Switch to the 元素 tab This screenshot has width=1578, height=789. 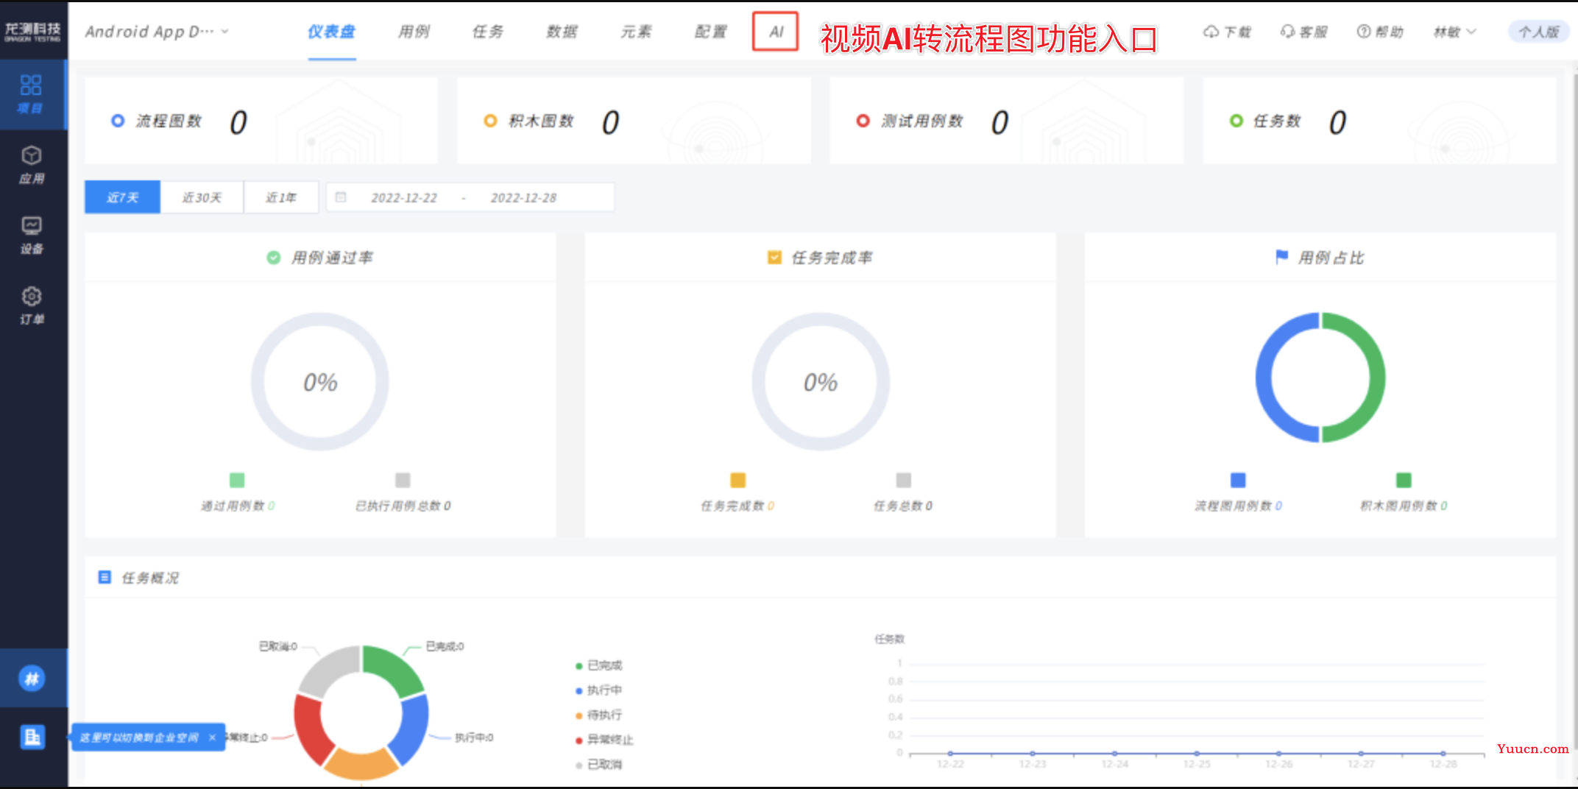(x=637, y=32)
